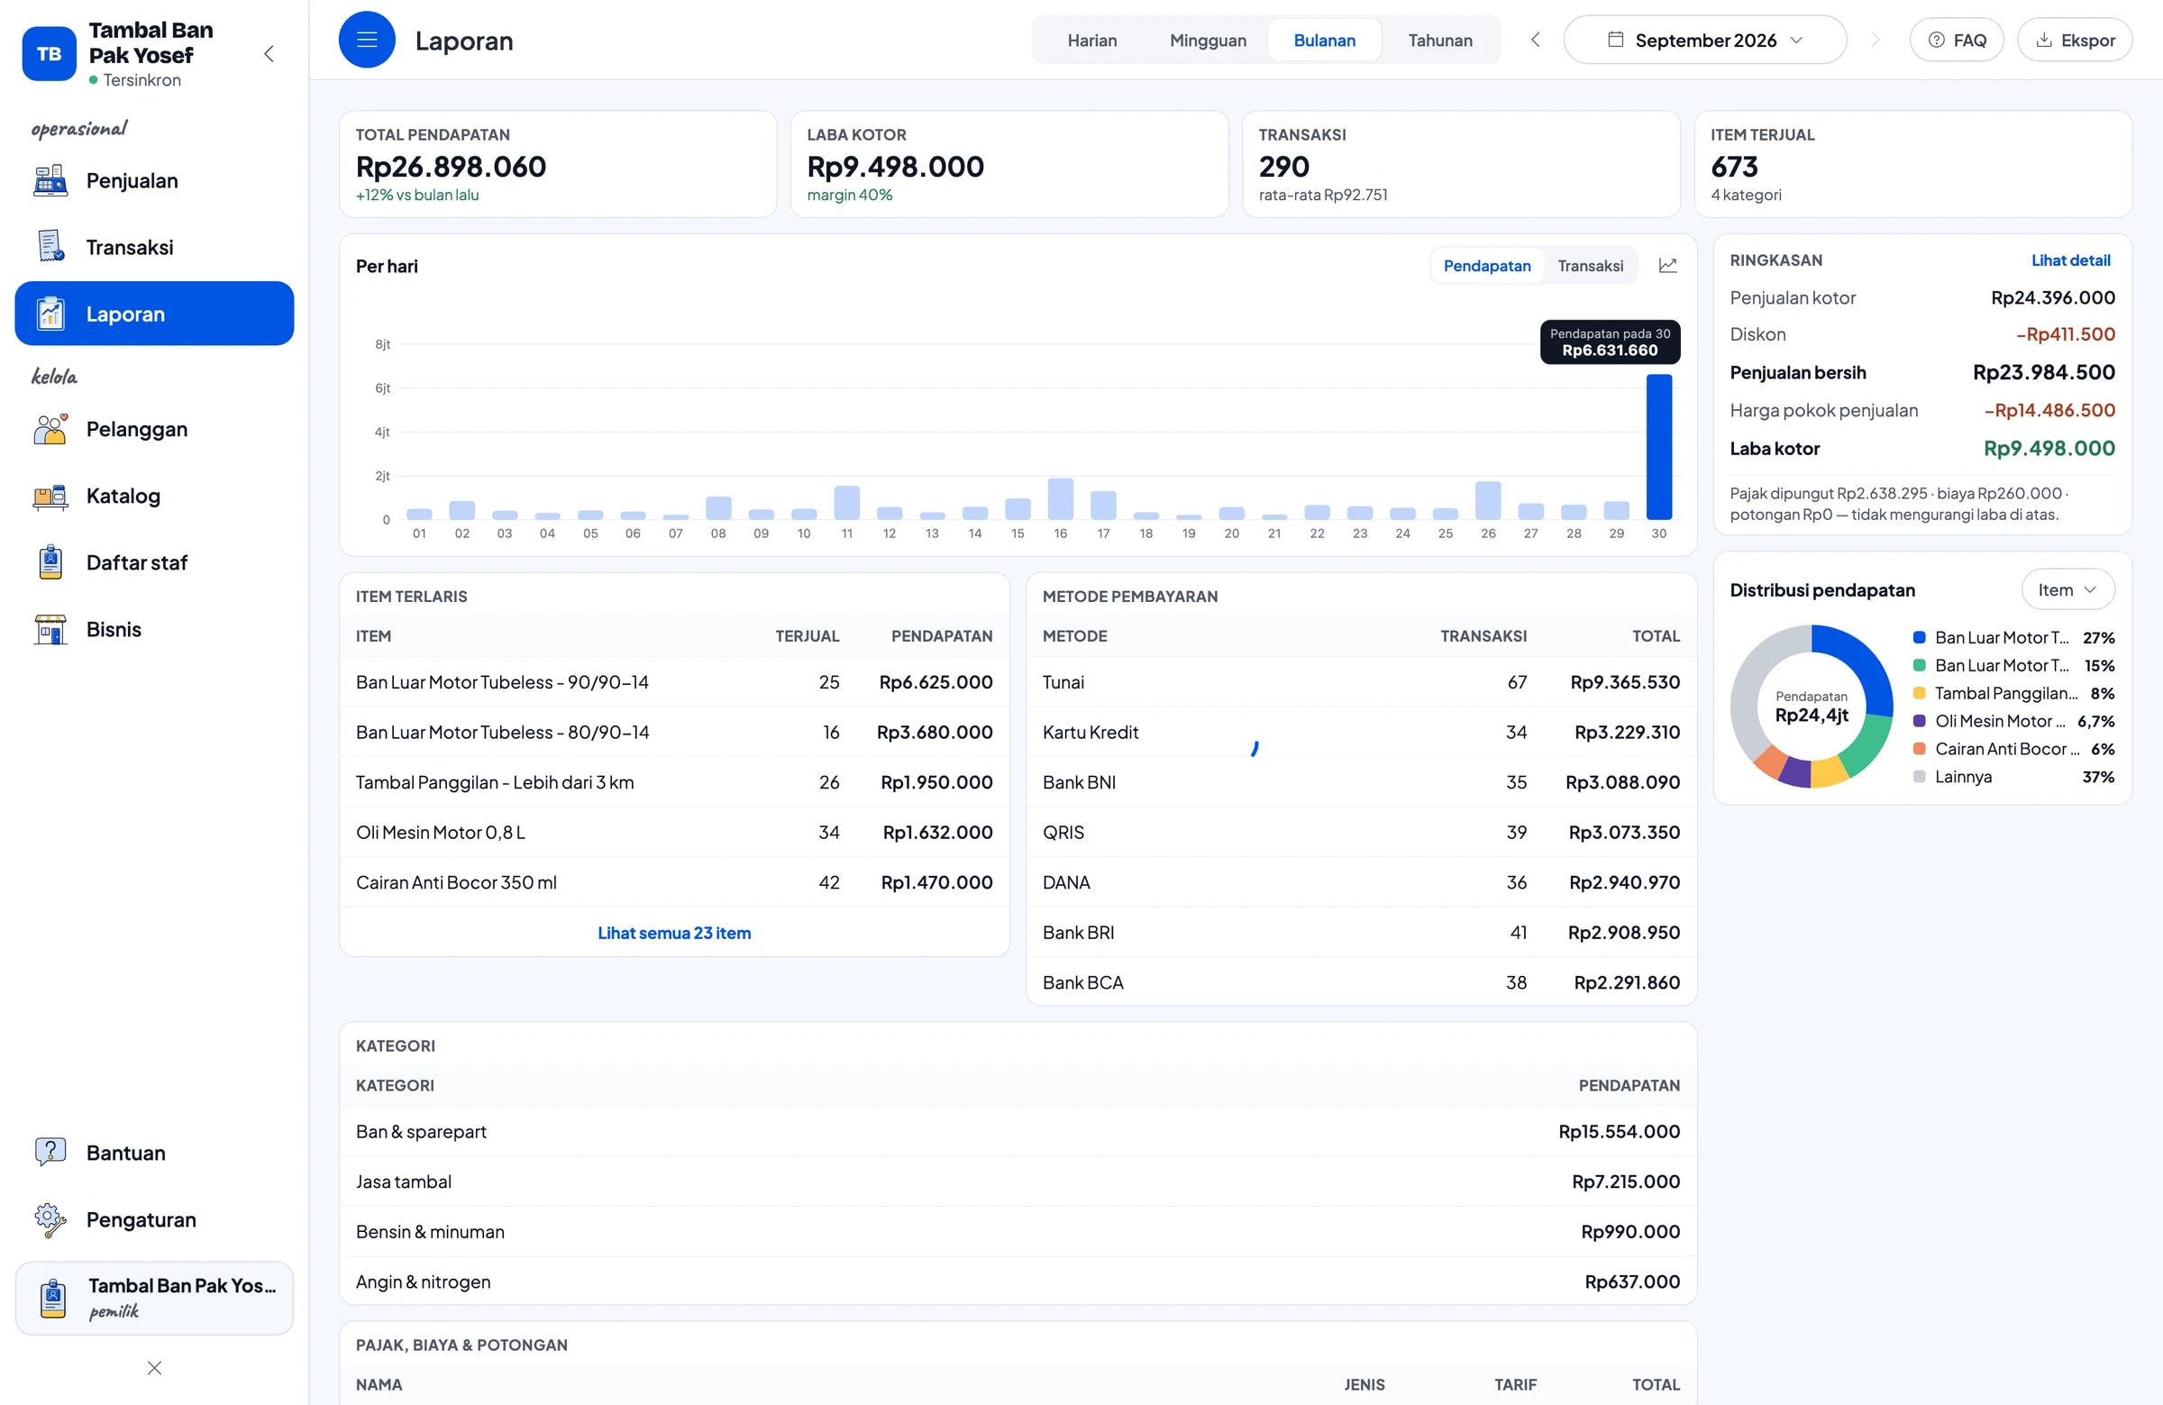Open Penjualan from the sidebar

pos(153,181)
